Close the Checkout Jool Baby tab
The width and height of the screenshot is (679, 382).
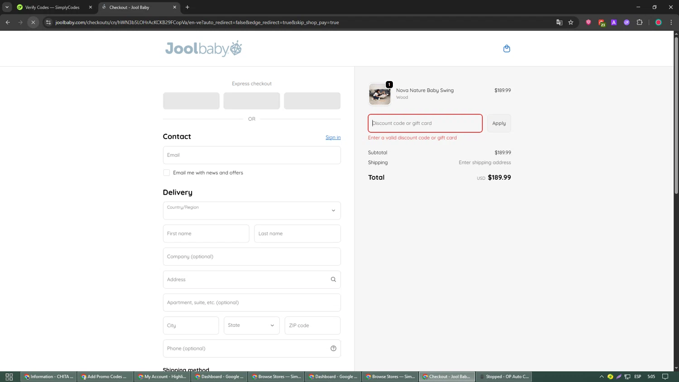(x=175, y=7)
